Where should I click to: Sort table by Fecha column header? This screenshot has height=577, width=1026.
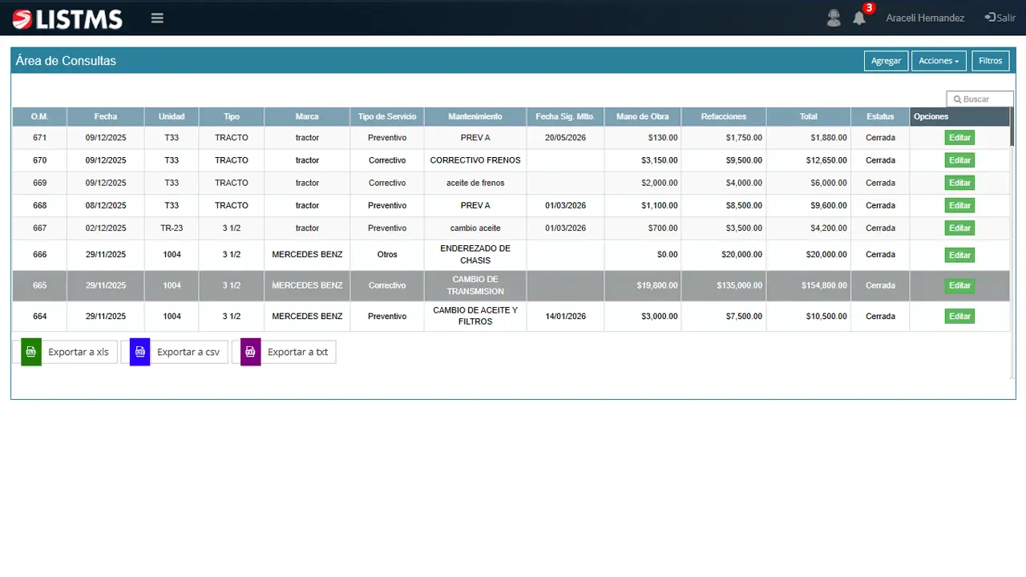point(105,117)
